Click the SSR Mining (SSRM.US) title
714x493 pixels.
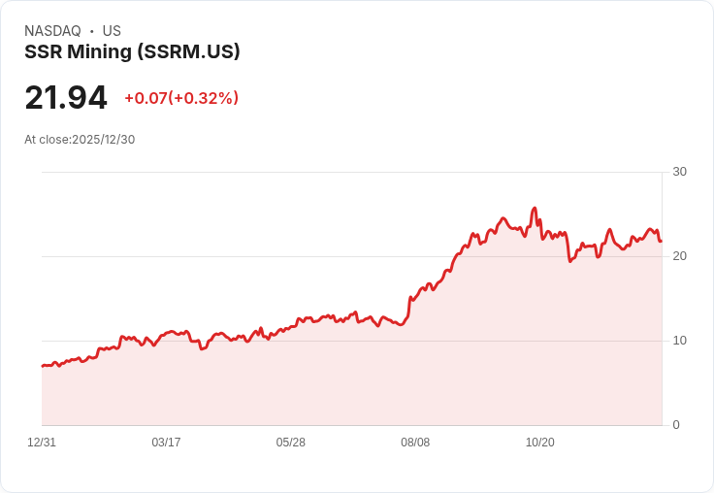click(132, 52)
